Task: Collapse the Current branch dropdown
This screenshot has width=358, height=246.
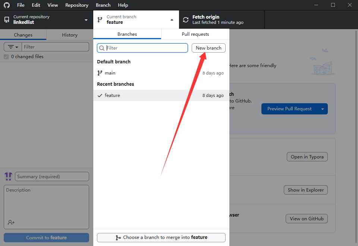Action: (x=172, y=20)
